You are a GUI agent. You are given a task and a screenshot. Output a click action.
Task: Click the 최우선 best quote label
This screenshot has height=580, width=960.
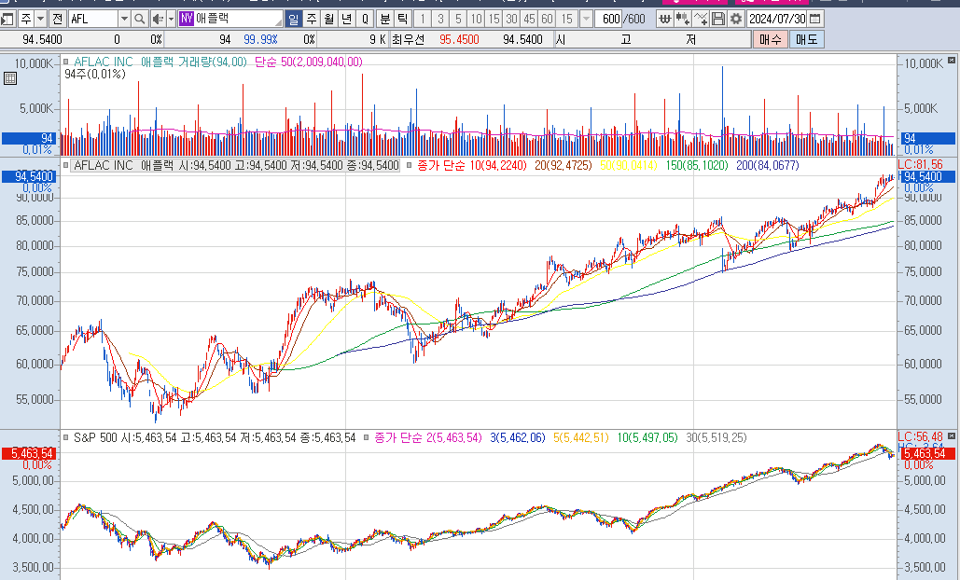point(408,39)
